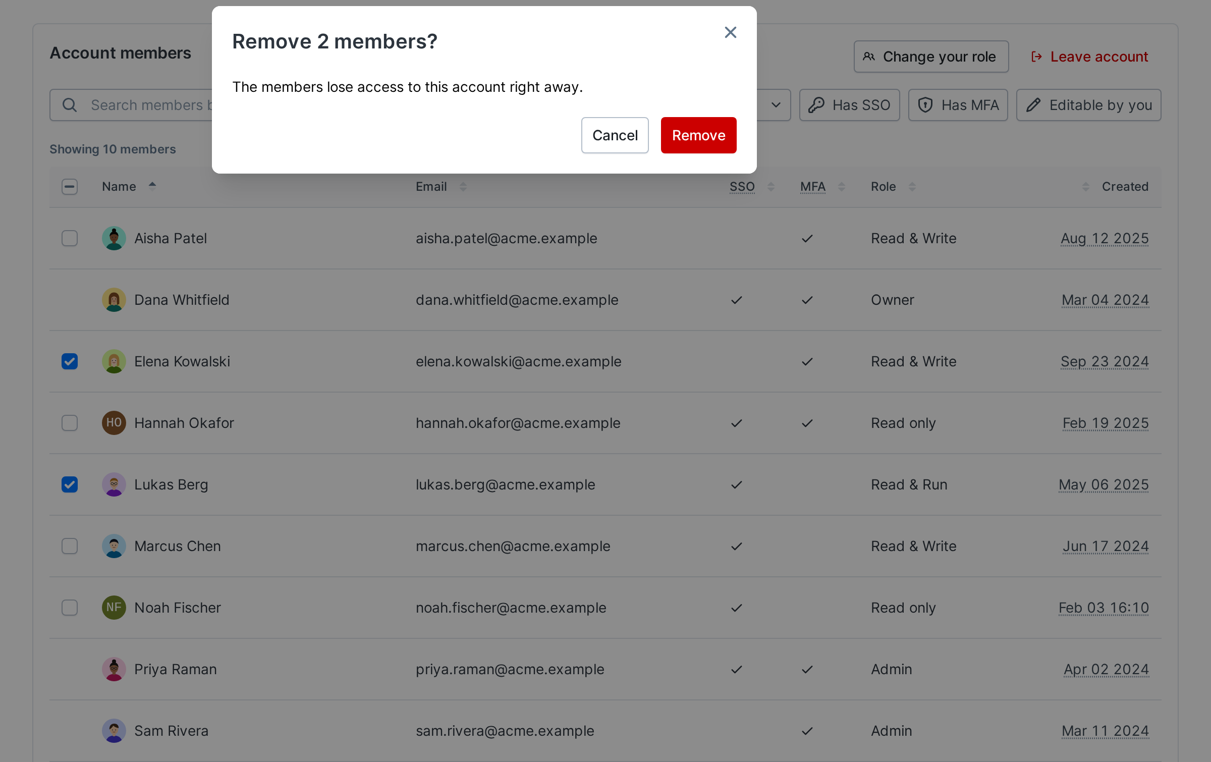Check the Noah Fischer row checkbox
Viewport: 1211px width, 762px height.
click(x=70, y=608)
